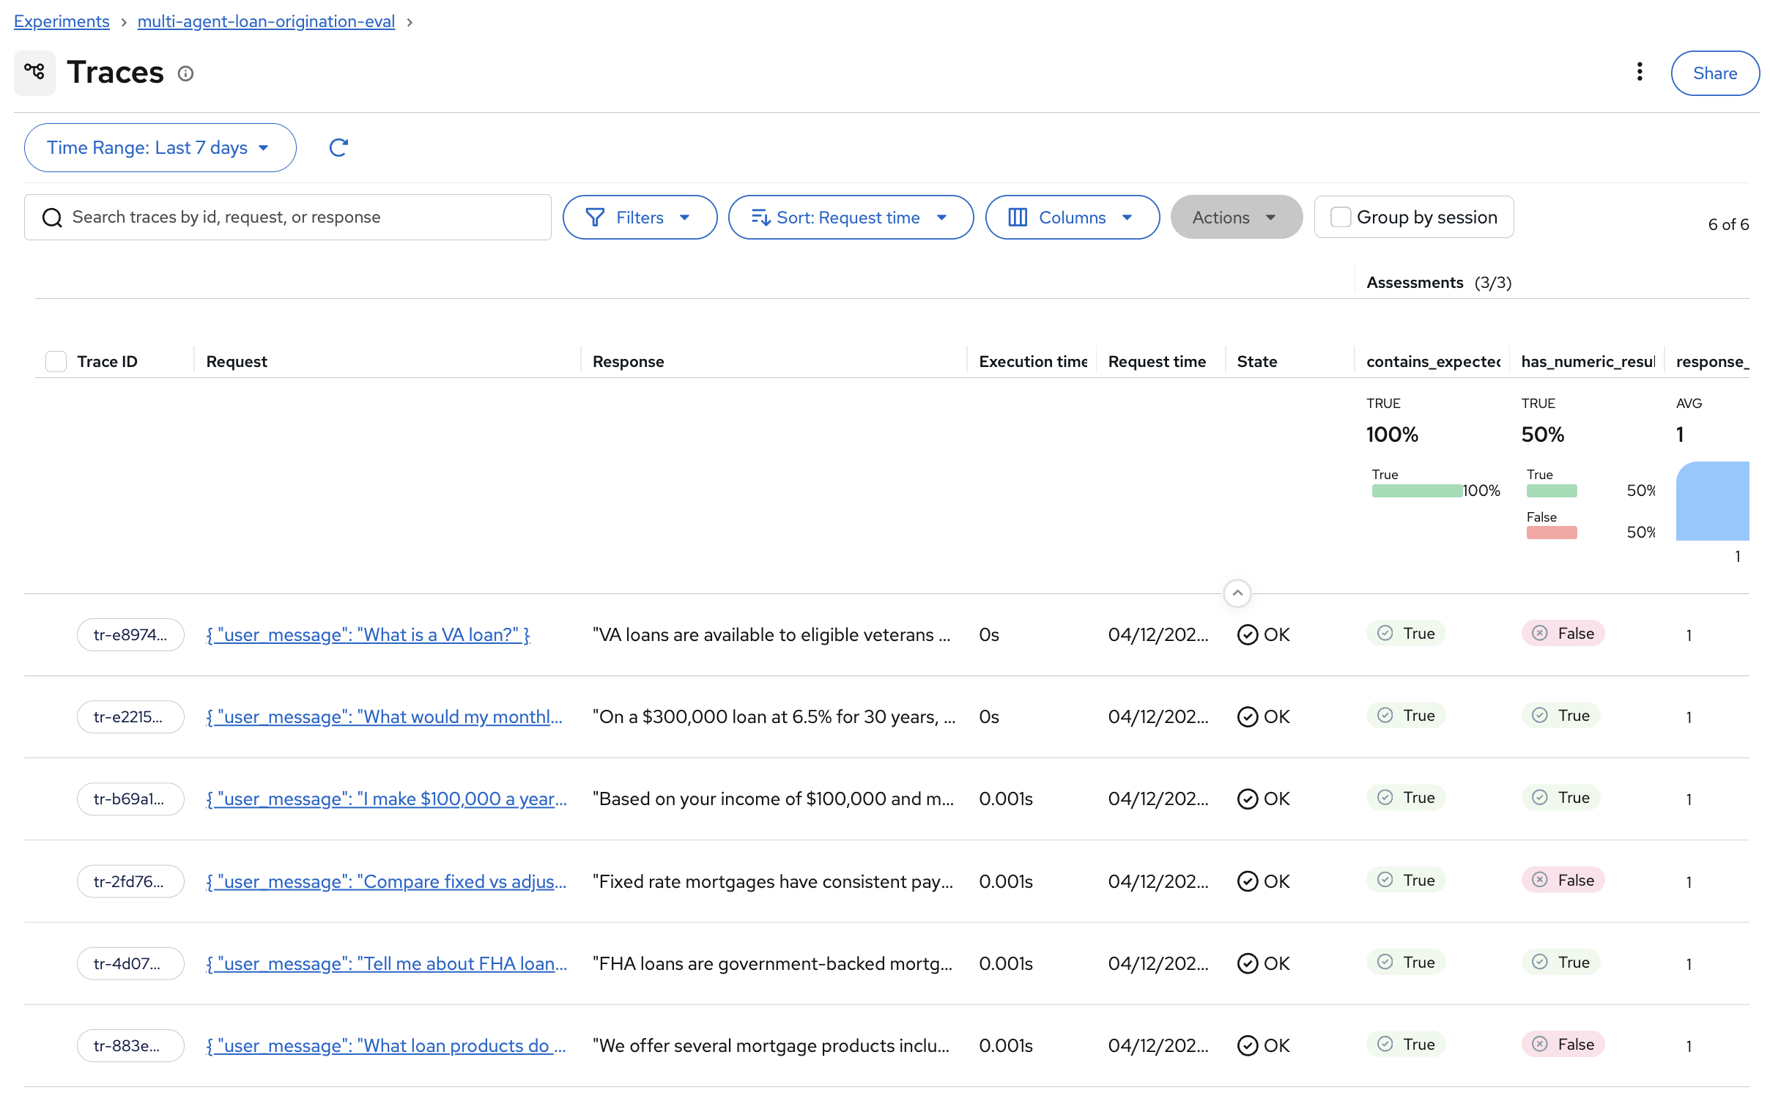
Task: Click the info icon next to Traces
Action: tap(185, 73)
